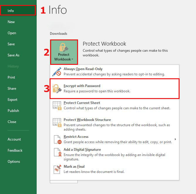The image size is (196, 194).
Task: Click Export in the backstage menu
Action: 12,100
